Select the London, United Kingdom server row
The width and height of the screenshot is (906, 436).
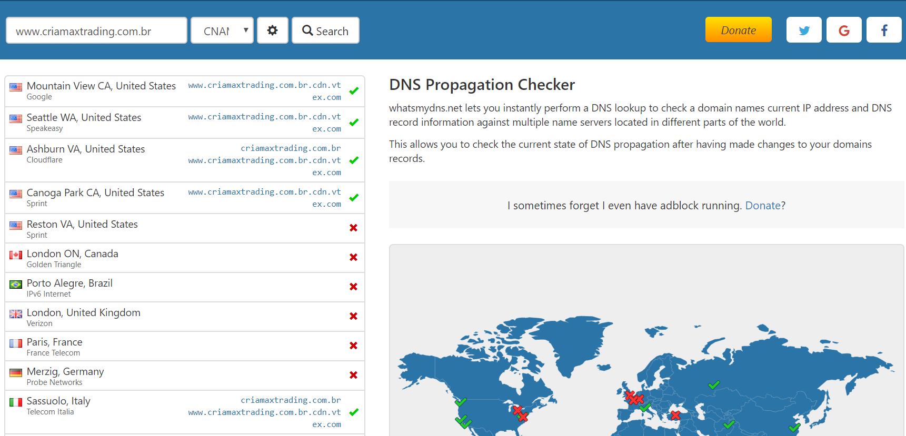[x=185, y=317]
